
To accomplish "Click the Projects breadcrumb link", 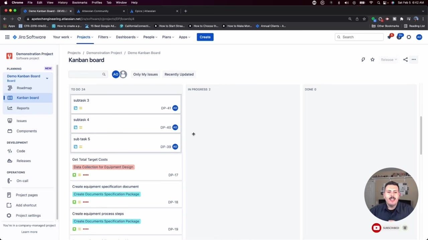I will point(74,53).
